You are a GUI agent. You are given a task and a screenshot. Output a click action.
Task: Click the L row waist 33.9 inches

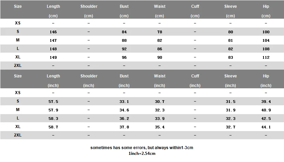[160, 119]
